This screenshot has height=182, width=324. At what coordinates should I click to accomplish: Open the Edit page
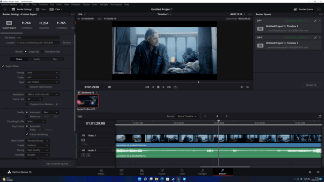pyautogui.click(x=142, y=172)
